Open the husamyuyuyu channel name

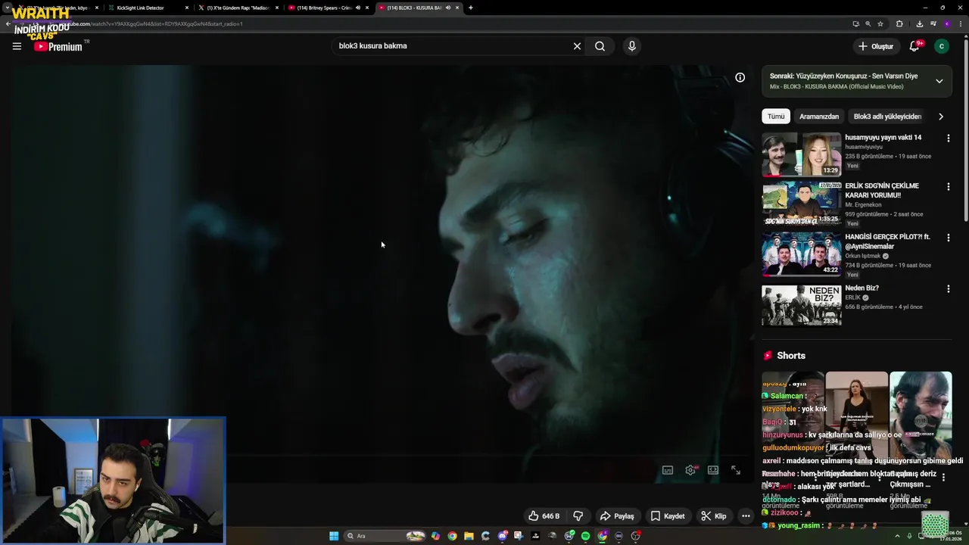(x=864, y=147)
